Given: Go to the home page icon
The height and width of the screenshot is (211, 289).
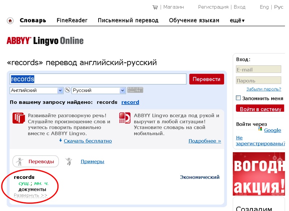Looking at the screenshot, I should 10,21.
